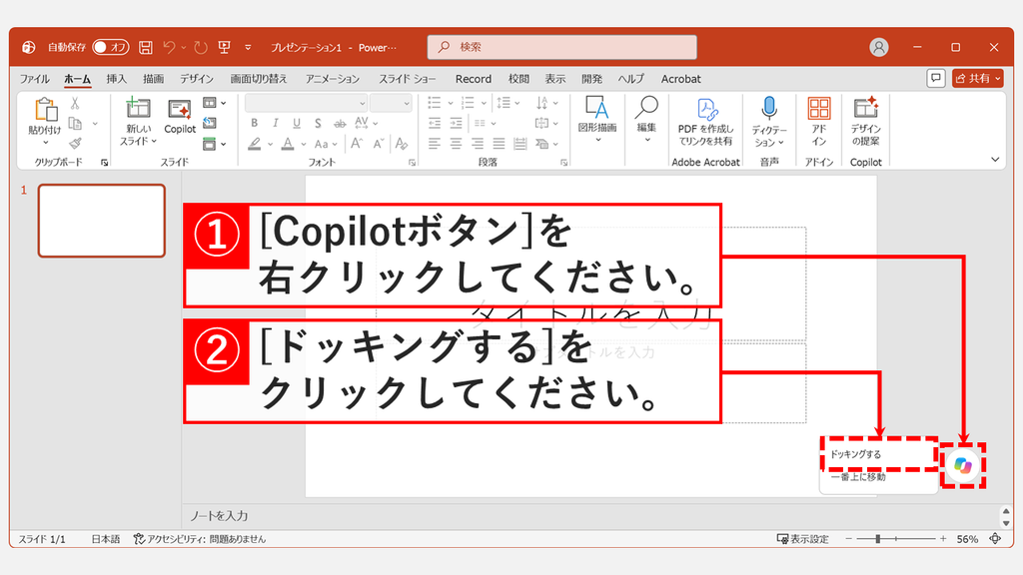The image size is (1023, 575).
Task: Click the Undo arrow icon
Action: [x=169, y=47]
